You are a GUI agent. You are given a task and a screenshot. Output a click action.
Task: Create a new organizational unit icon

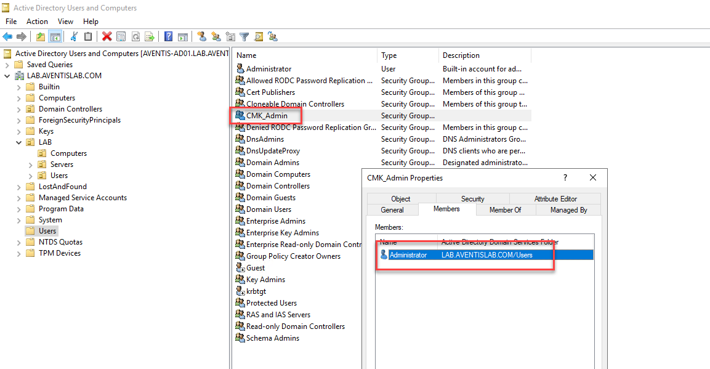click(x=229, y=36)
